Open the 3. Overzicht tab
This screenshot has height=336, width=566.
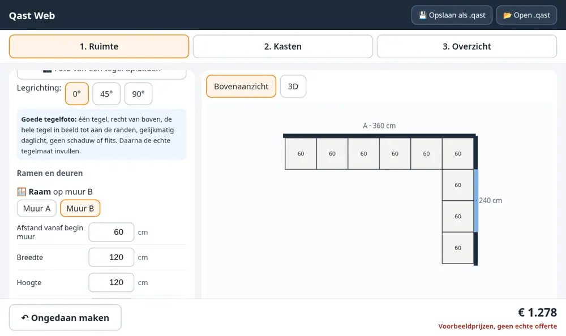click(467, 46)
